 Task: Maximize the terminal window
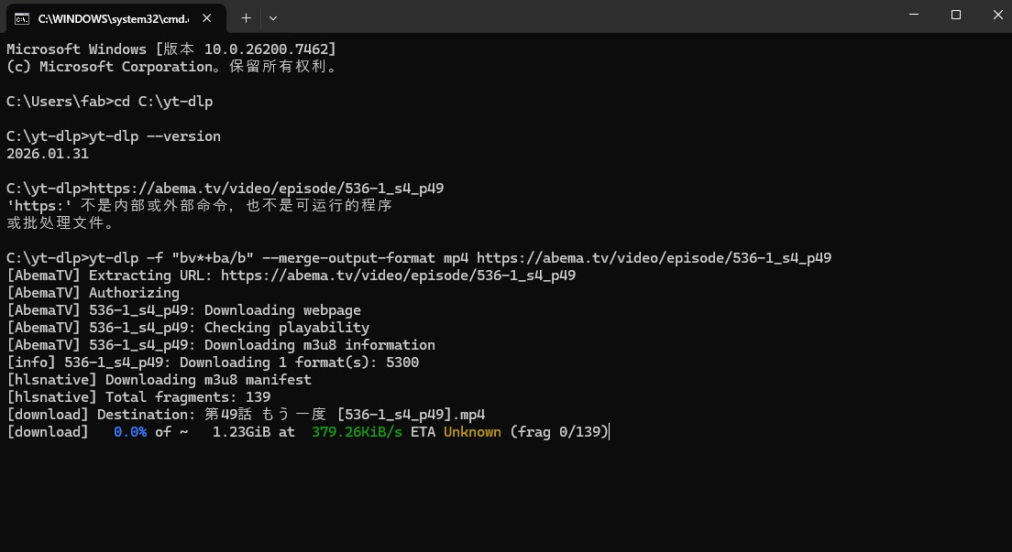[x=955, y=16]
